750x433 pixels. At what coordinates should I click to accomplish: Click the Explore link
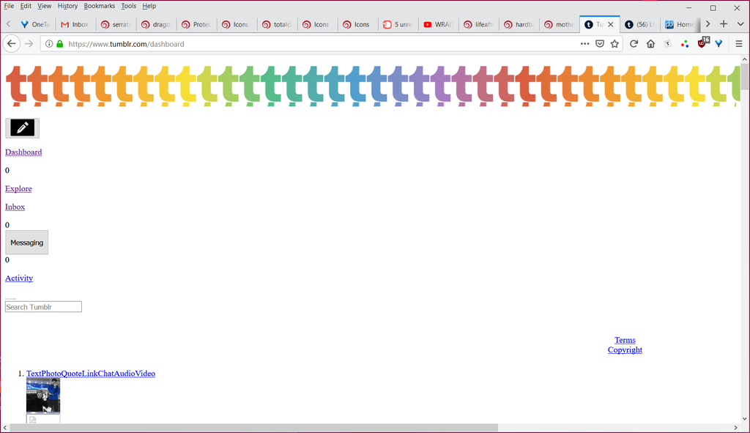pos(18,188)
